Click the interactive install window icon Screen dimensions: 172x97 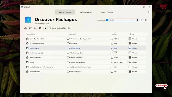45,28
